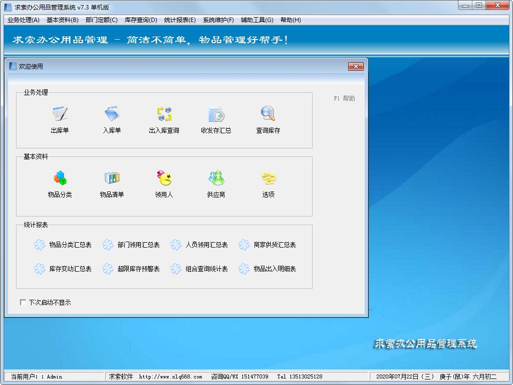Click the 求索软件 status bar label
Viewport: 513px width, 385px height.
(x=121, y=376)
